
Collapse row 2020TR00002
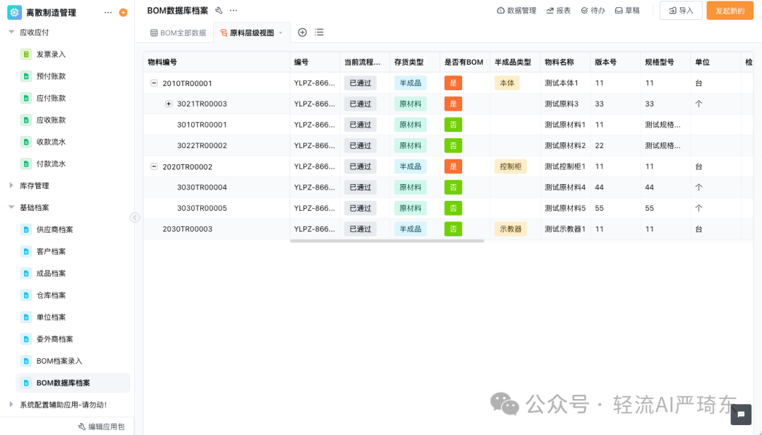154,166
